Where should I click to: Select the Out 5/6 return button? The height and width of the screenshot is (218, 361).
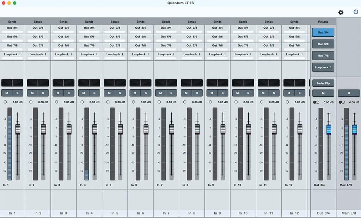(323, 44)
